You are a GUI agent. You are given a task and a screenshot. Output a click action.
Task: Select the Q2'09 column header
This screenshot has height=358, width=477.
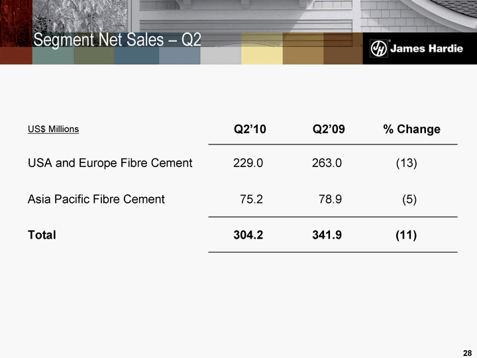click(329, 129)
